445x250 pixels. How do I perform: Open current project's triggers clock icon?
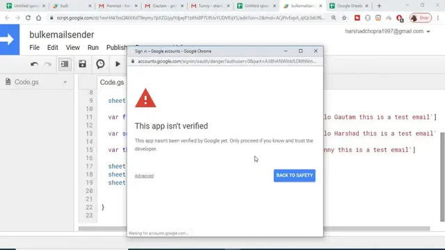[100, 64]
